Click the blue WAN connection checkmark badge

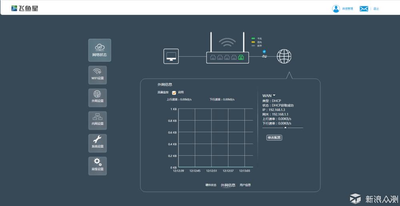264,51
